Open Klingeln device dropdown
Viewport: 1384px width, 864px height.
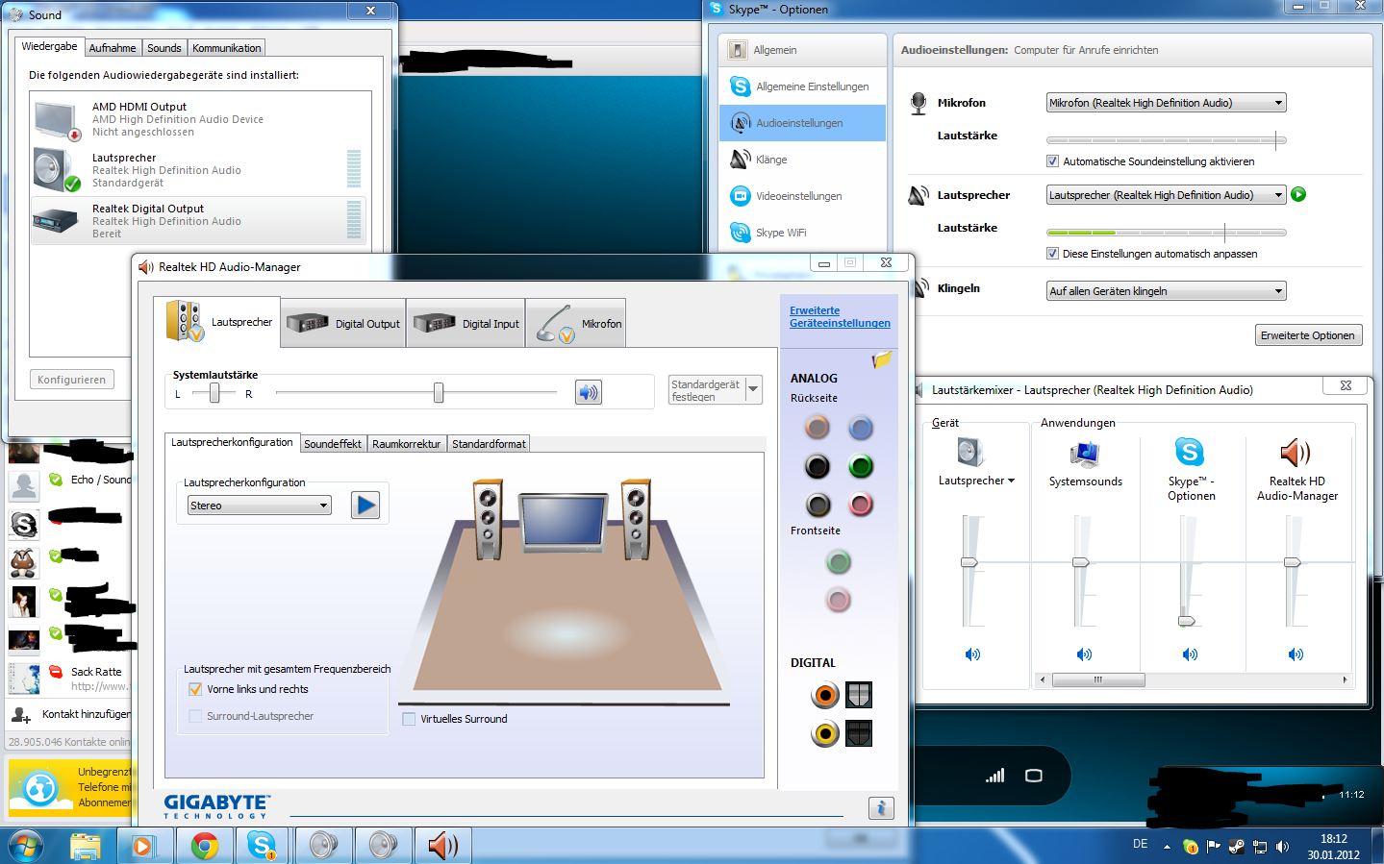point(1166,291)
